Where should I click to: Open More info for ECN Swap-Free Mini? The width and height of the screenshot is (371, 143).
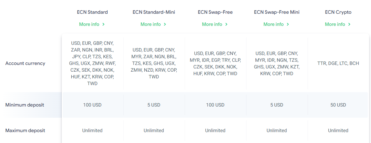tap(274, 24)
